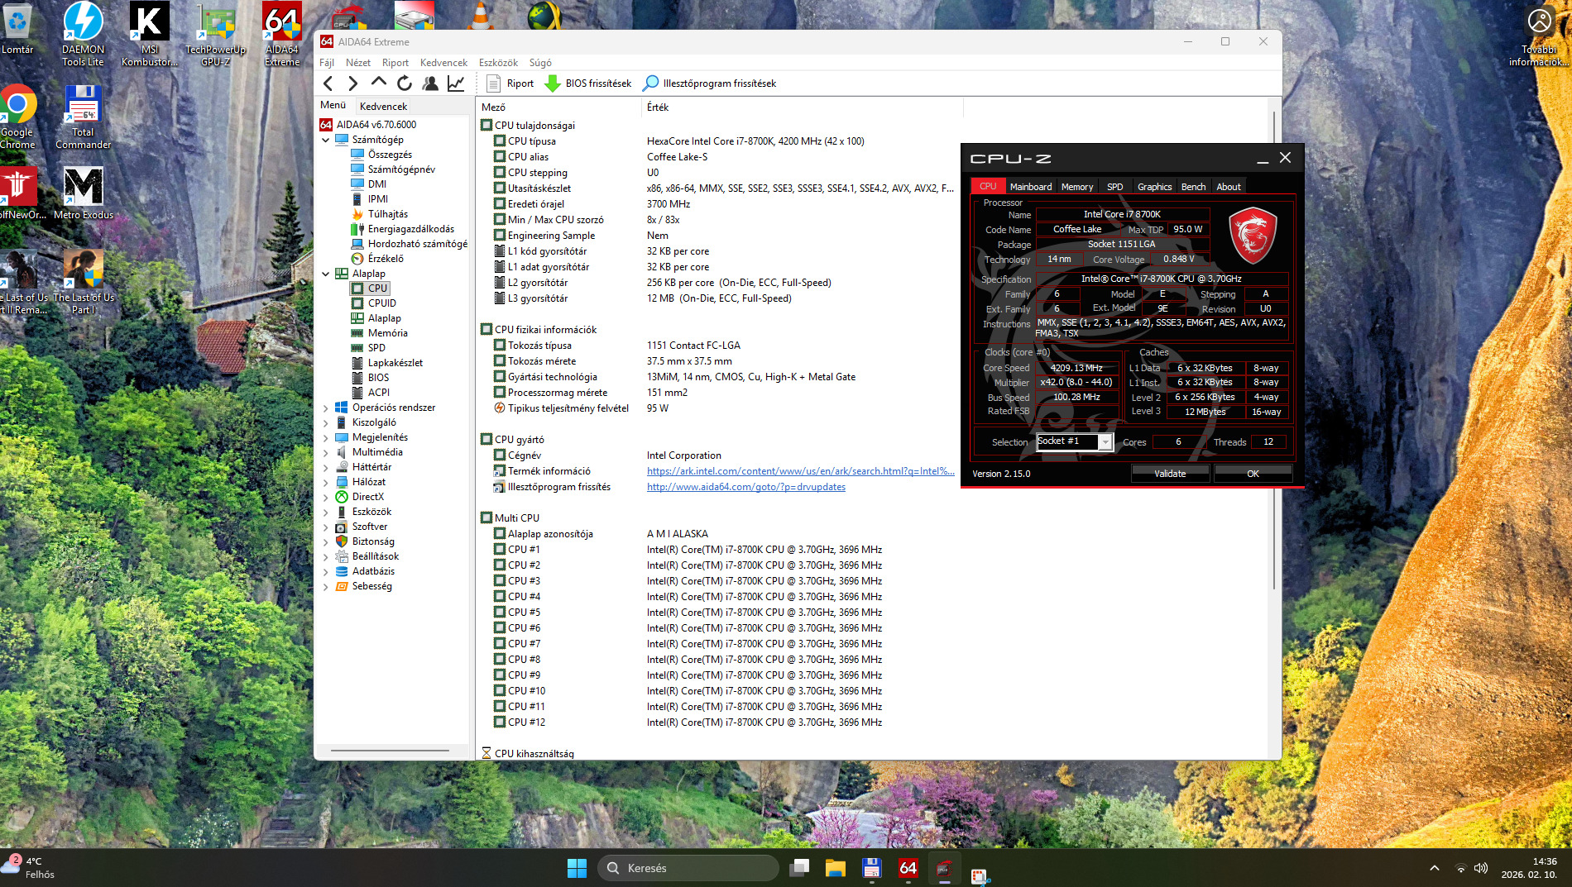Click the Riport toolbar button

pos(510,83)
